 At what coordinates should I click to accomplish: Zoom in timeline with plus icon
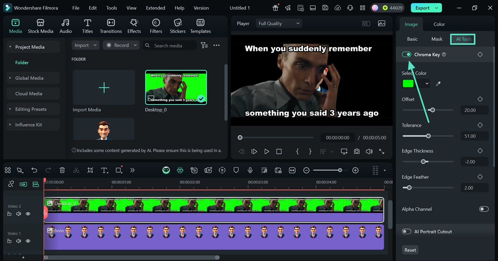click(x=355, y=170)
